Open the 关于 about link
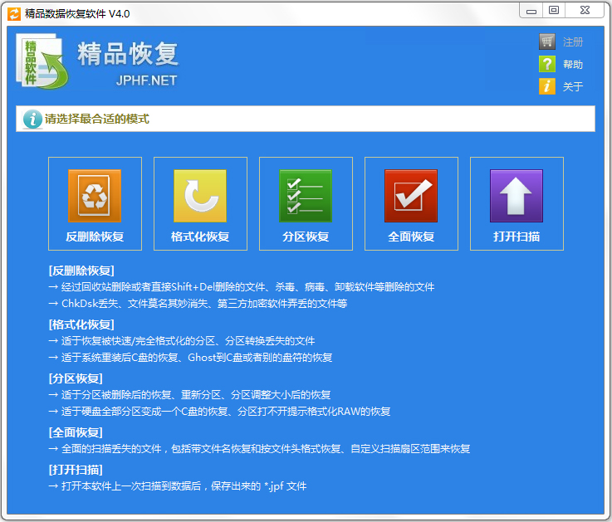 point(573,86)
